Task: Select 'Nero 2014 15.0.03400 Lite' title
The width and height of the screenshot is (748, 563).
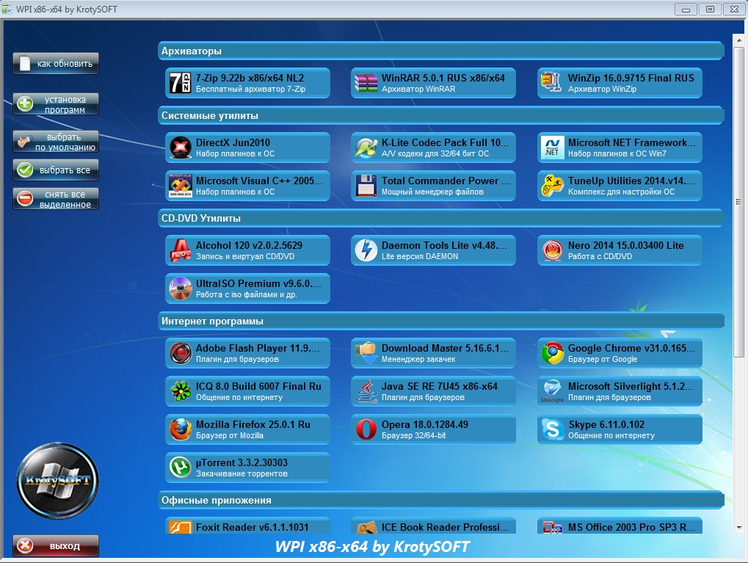Action: tap(625, 245)
